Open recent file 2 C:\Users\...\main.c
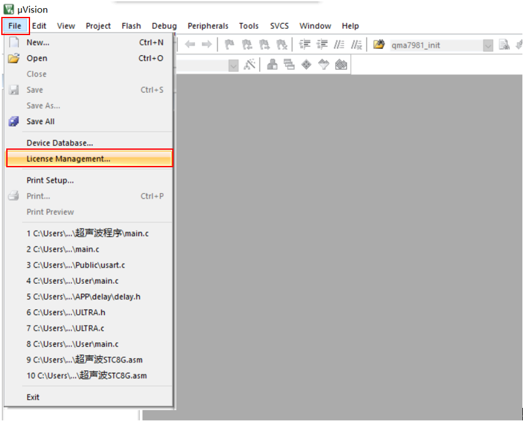This screenshot has width=523, height=421. (89, 249)
